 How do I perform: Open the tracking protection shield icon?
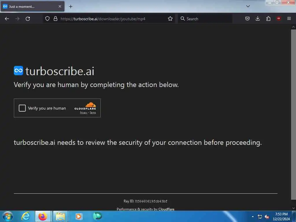(47, 19)
